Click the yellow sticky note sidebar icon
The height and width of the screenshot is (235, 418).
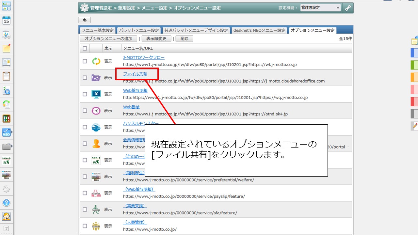[x=7, y=48]
